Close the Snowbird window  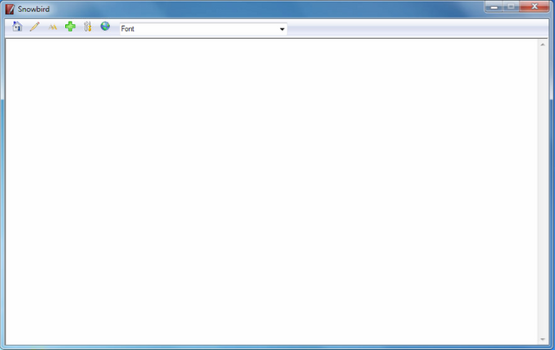pos(534,7)
